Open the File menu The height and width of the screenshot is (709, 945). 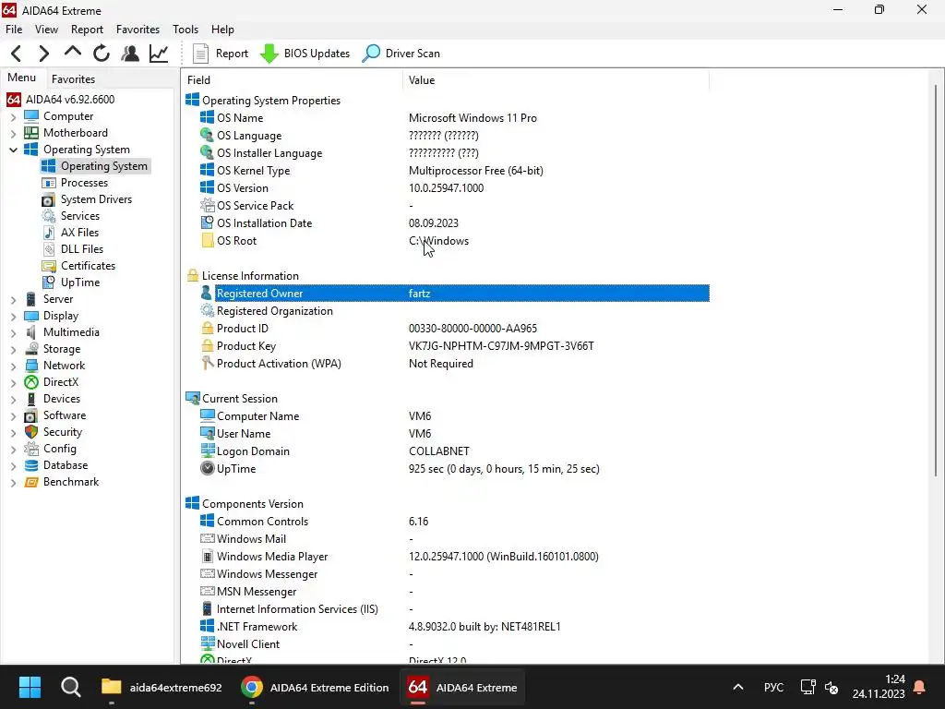(14, 29)
